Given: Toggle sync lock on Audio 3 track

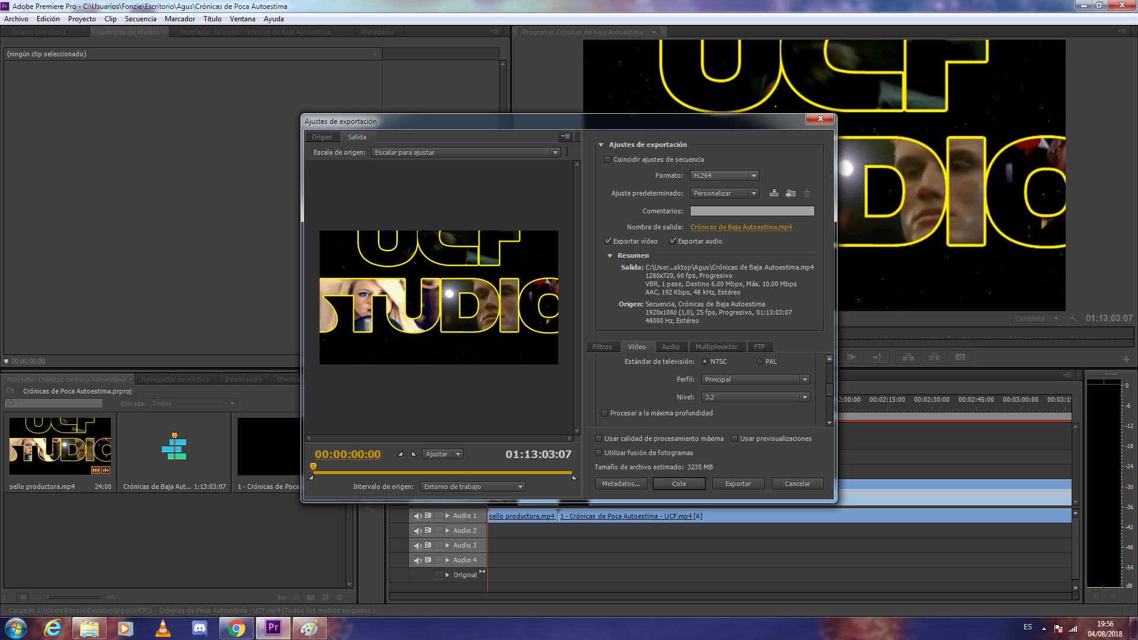Looking at the screenshot, I should (x=428, y=545).
